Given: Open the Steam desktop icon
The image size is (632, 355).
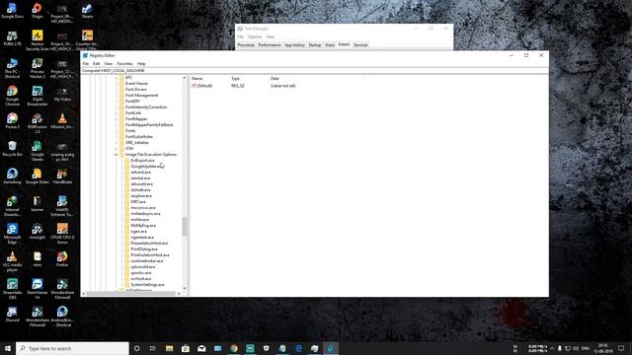Looking at the screenshot, I should pos(87,11).
